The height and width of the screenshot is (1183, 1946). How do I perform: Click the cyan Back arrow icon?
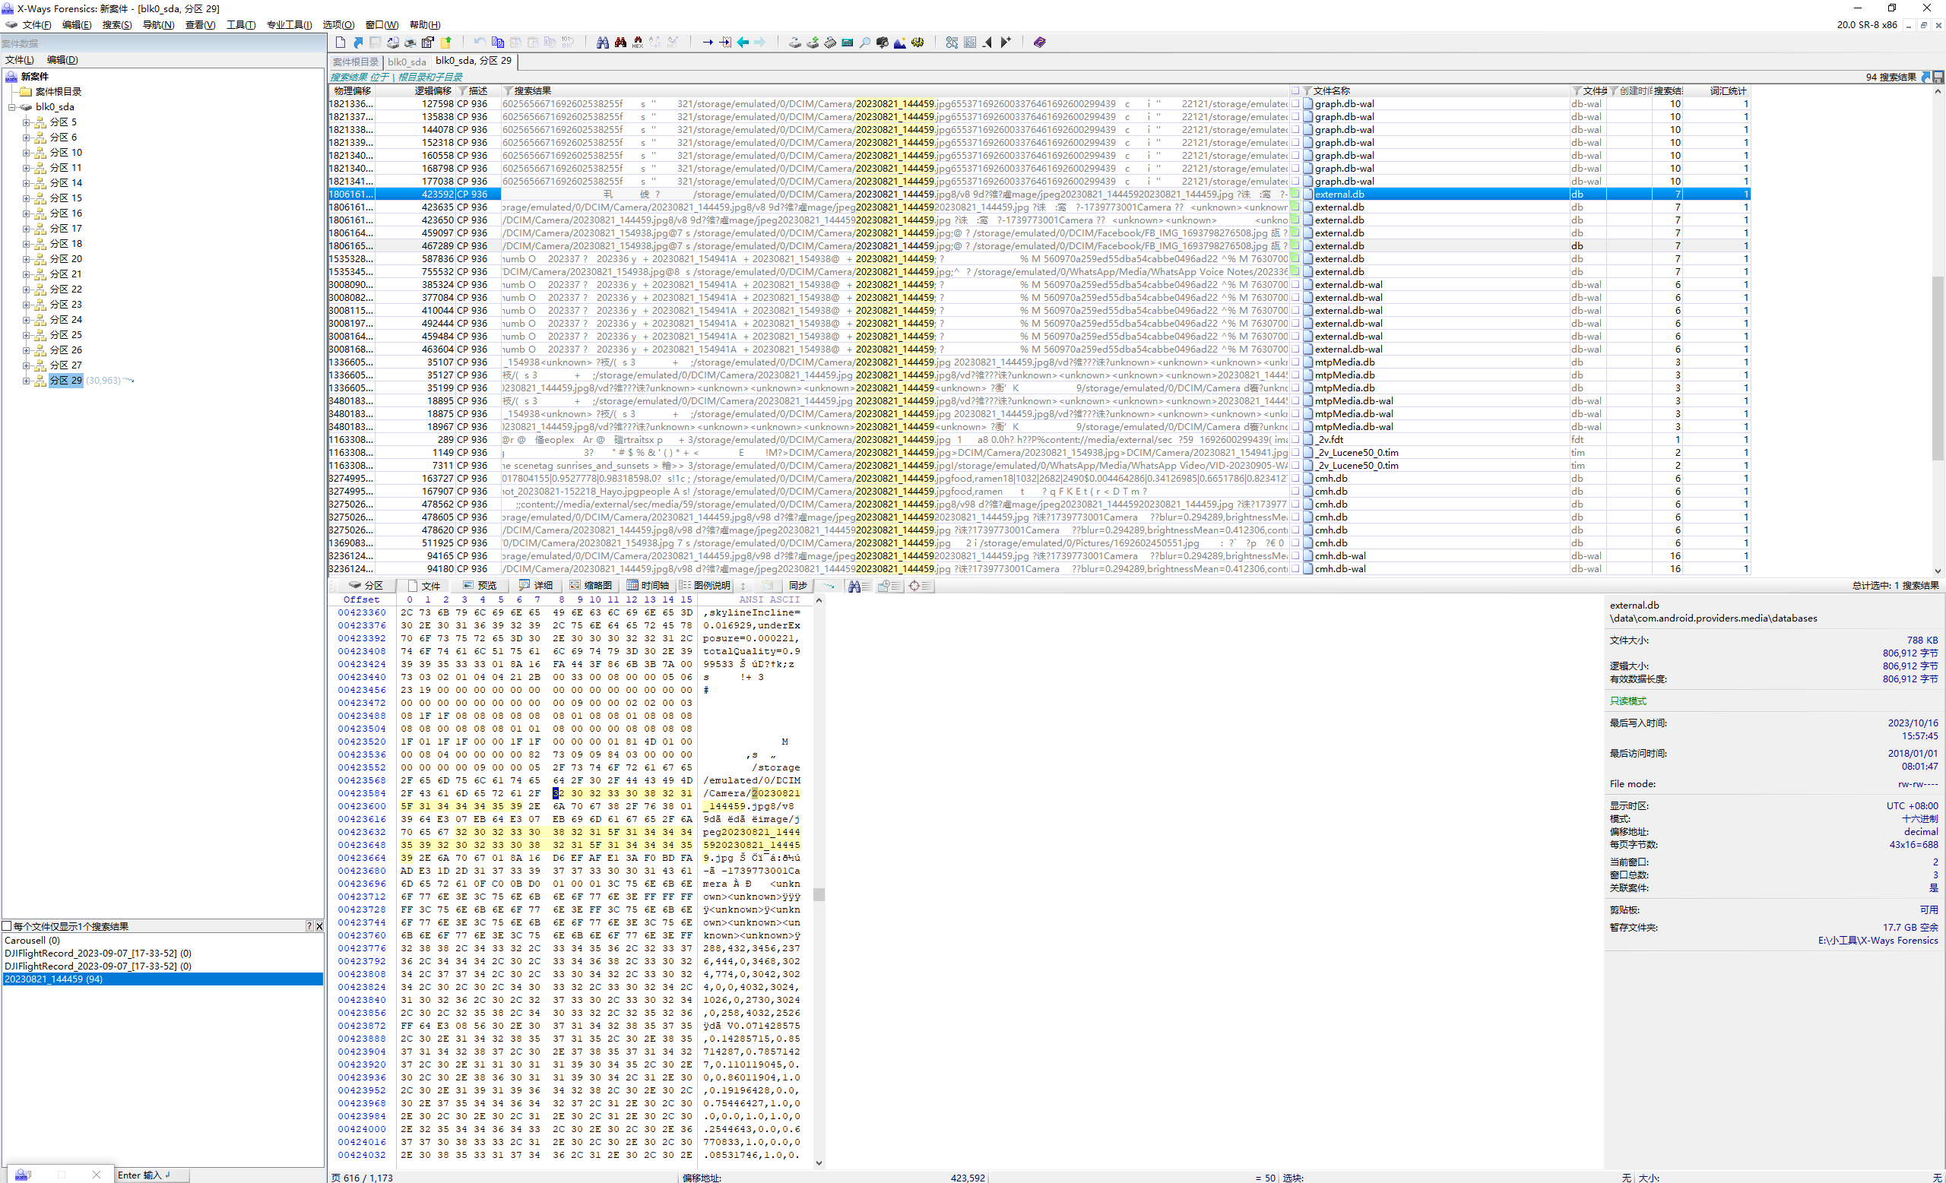(x=743, y=43)
